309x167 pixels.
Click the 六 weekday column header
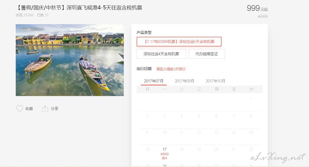coord(251,89)
